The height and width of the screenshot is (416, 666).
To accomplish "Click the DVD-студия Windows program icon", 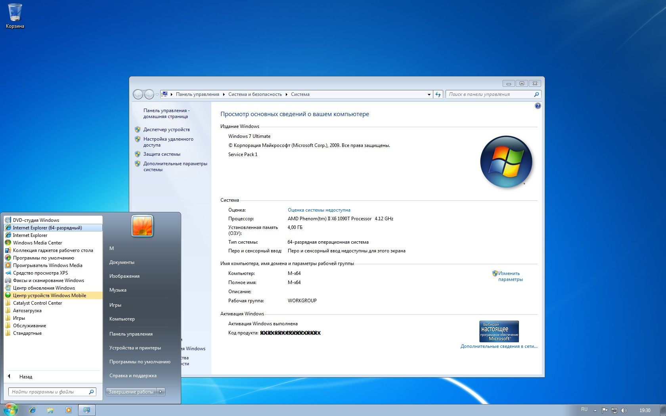I will point(8,220).
